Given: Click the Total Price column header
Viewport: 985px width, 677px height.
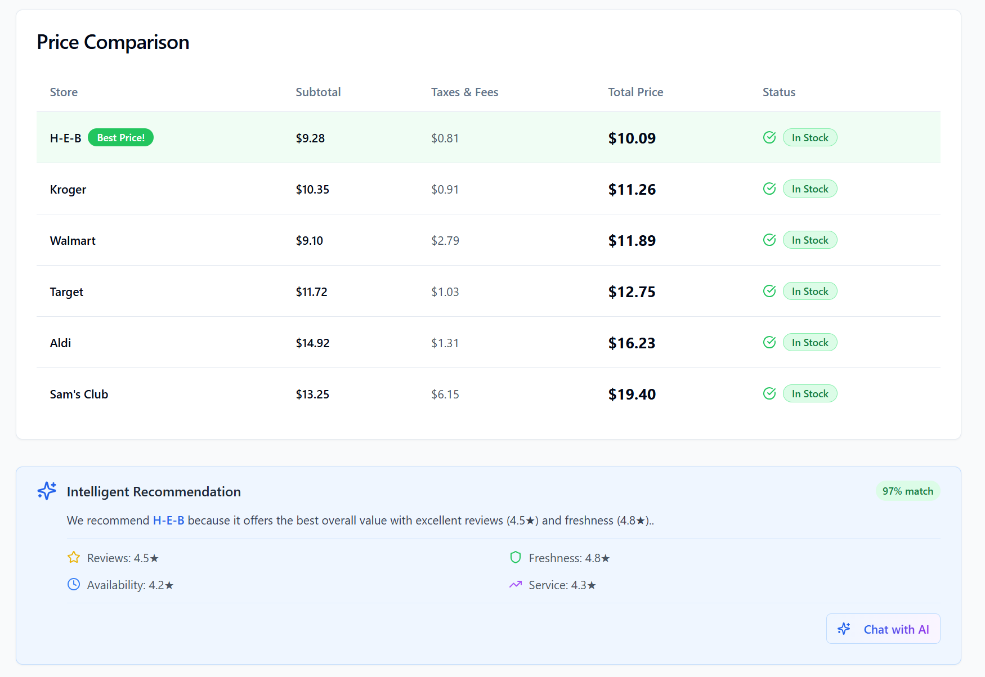Looking at the screenshot, I should (x=635, y=92).
